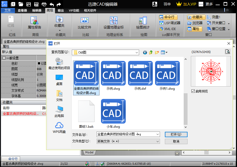237x167 pixels.
Task: Click the Model layout tab
Action: [x=89, y=152]
